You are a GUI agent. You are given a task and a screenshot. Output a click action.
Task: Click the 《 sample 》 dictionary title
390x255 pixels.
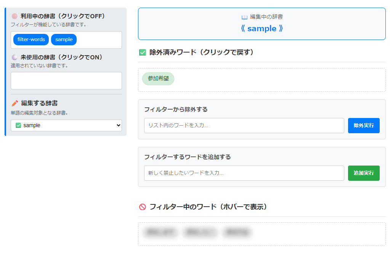262,29
